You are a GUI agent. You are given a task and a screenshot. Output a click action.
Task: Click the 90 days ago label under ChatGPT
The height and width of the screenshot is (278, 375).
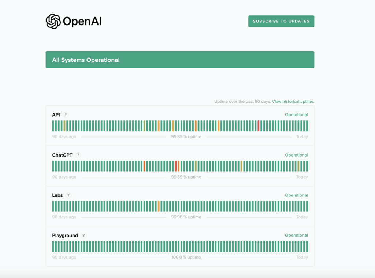[64, 177]
